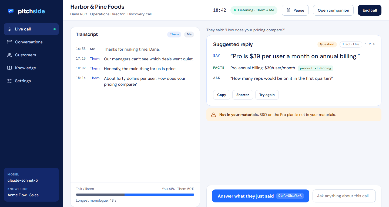Click the Not in your materials warning
389x207 pixels.
pos(294,115)
